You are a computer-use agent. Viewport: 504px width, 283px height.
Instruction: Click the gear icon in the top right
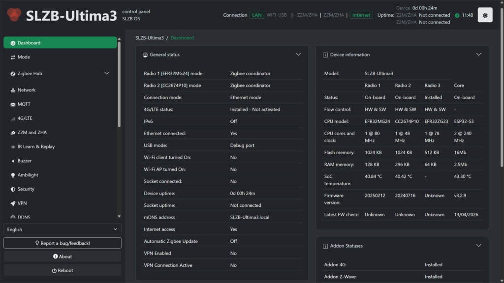[485, 14]
